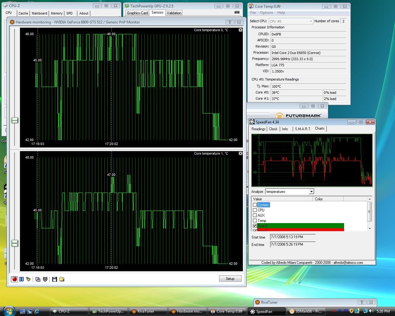Click the SpeedFan End time field
395x316 pixels.
(293, 244)
